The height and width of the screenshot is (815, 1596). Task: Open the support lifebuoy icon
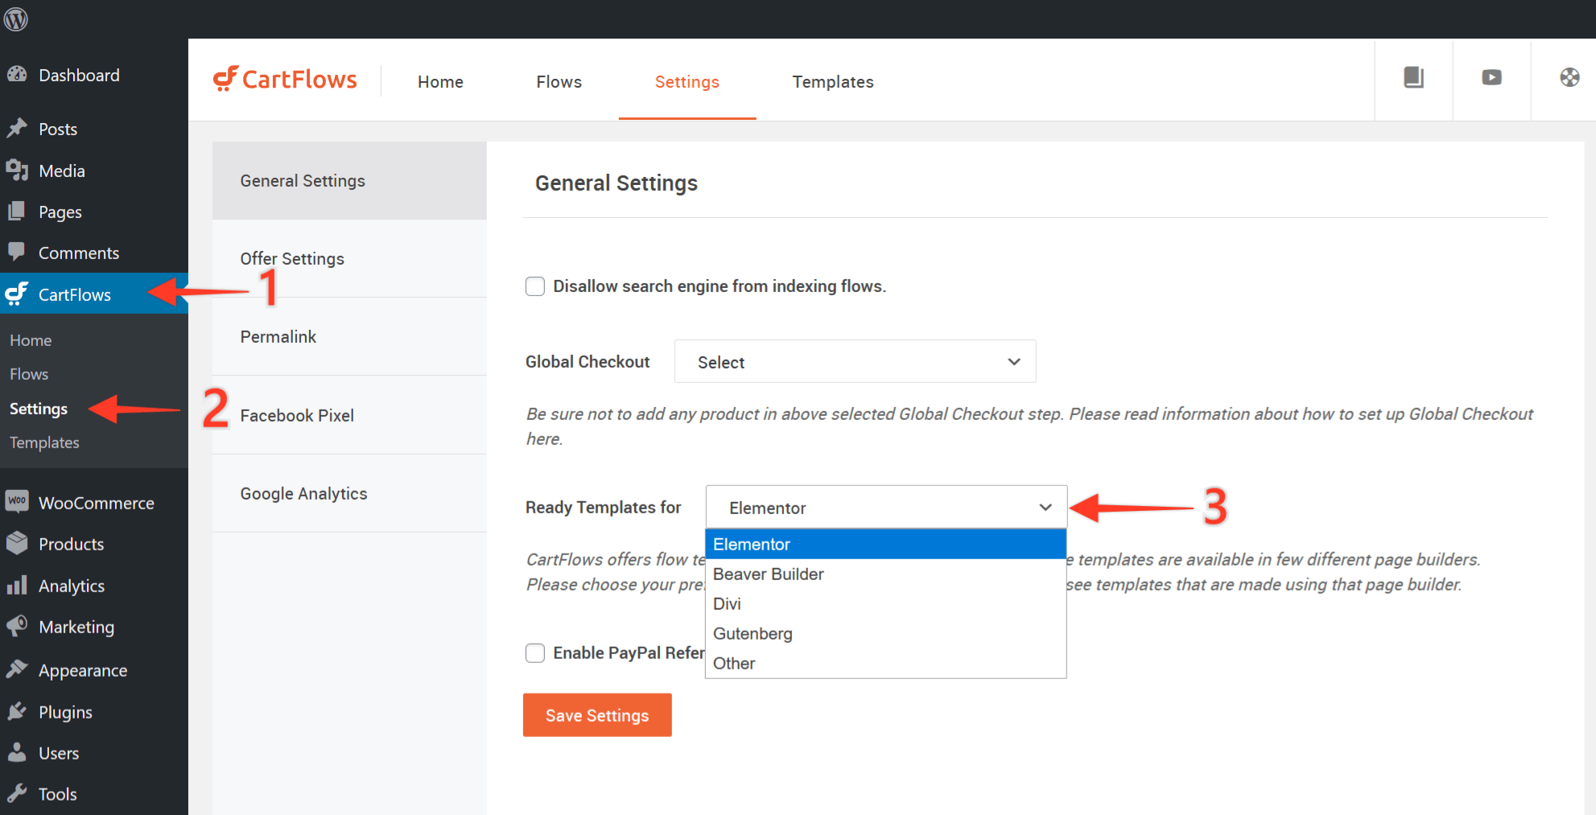(1569, 78)
